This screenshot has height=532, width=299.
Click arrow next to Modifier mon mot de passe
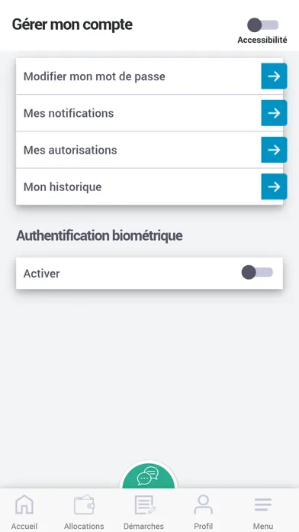tap(274, 76)
